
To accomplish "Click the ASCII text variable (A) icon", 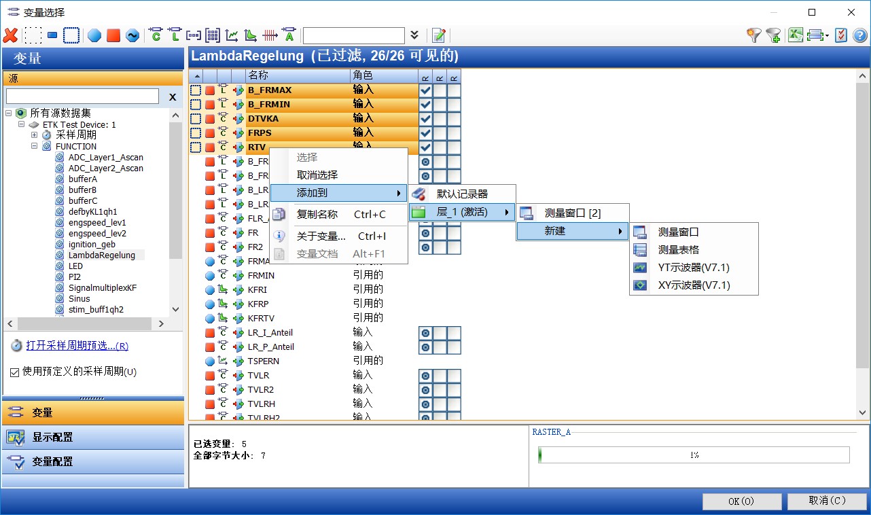I will click(289, 35).
